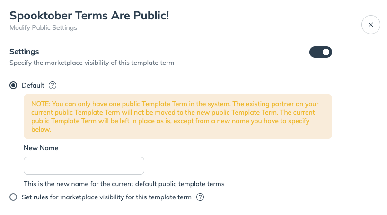Toggle the Settings visibility switch off
Screen dimensions: 387x215
coord(321,52)
